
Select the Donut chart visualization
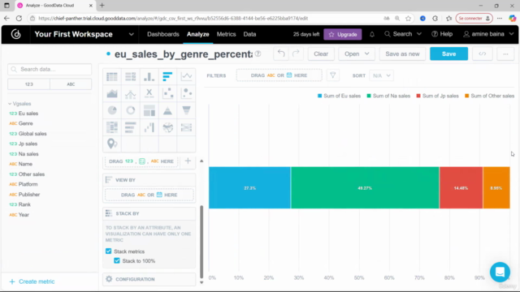[131, 110]
